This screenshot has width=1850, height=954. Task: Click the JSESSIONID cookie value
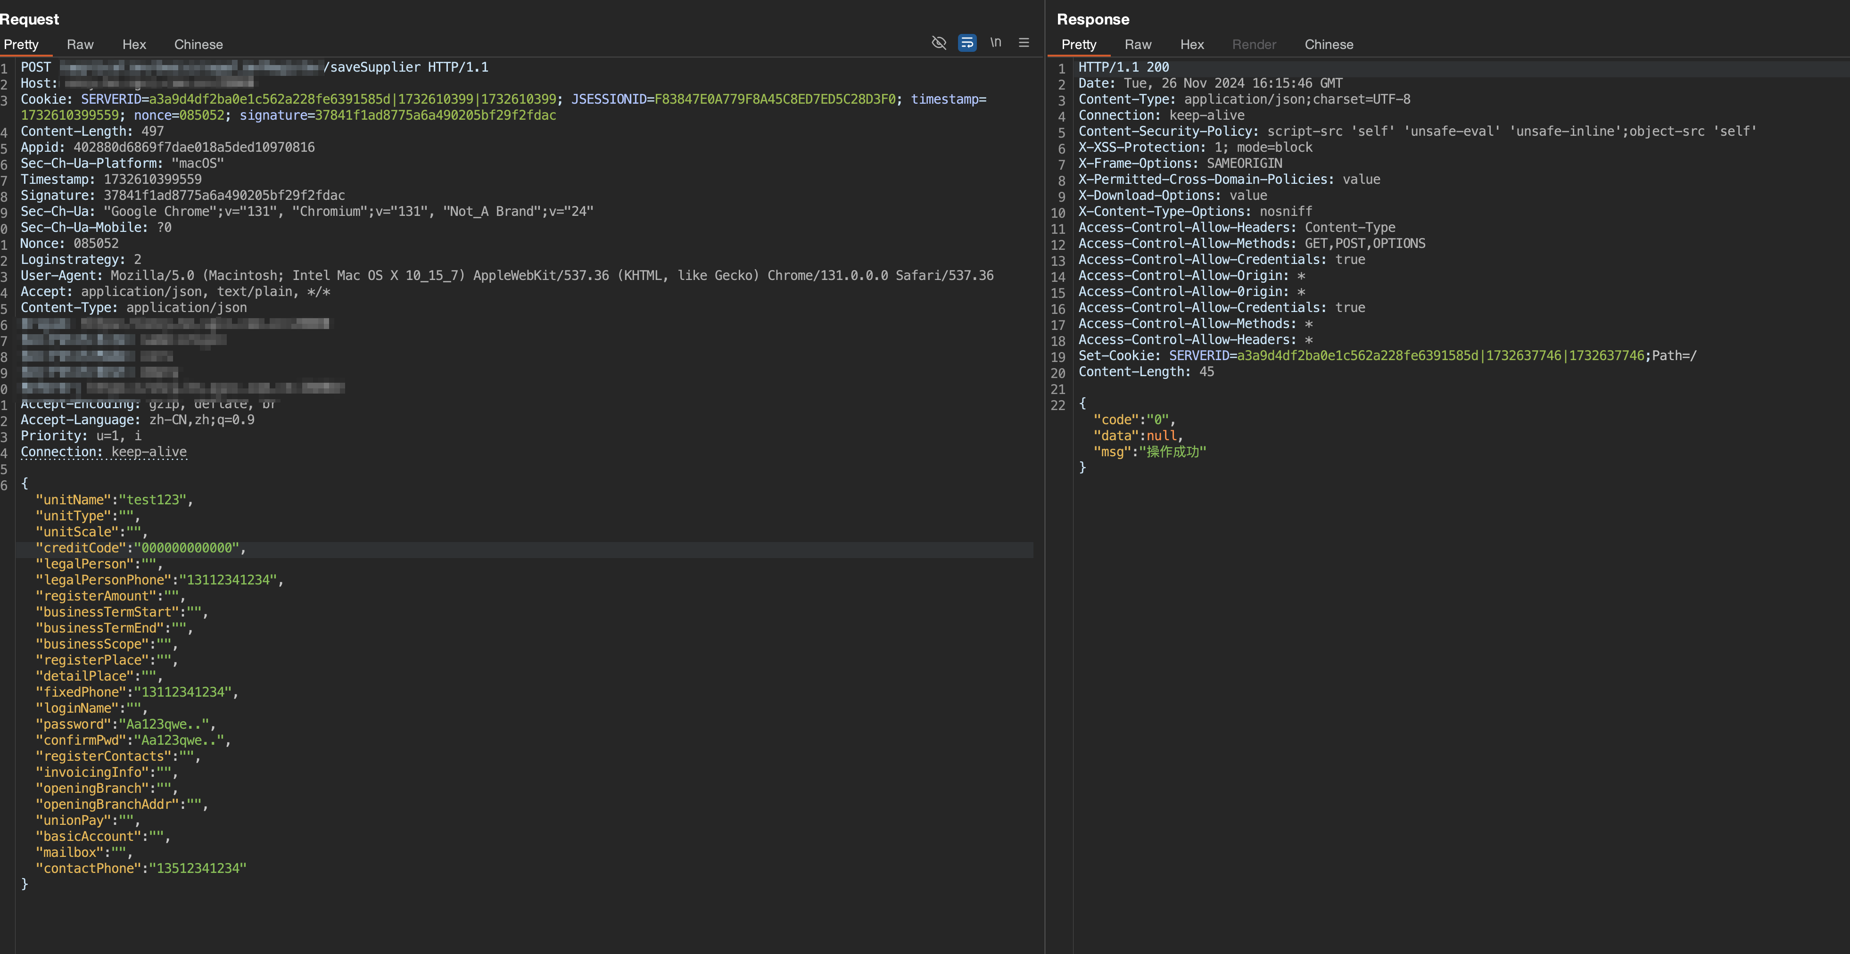(775, 99)
